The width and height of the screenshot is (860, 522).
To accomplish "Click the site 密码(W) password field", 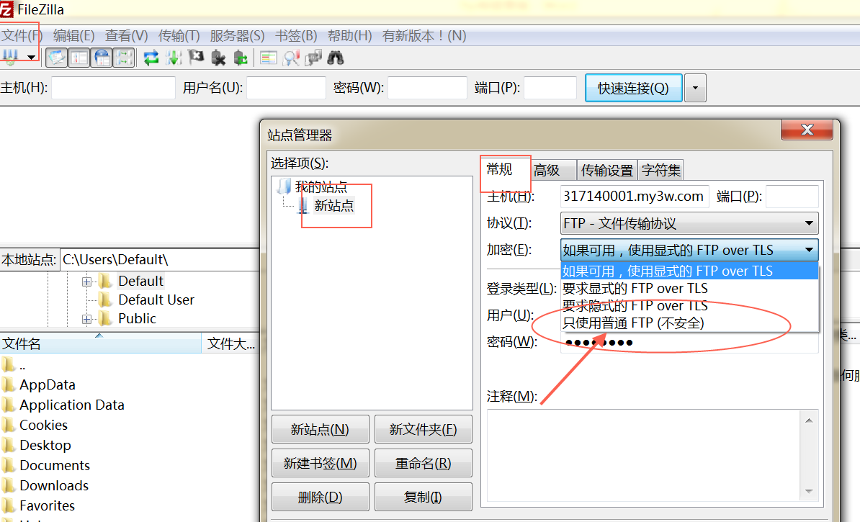I will [x=689, y=343].
